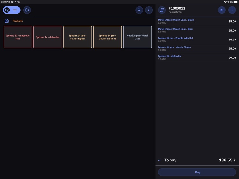Check the battery indicator in status bar
The height and width of the screenshot is (179, 239).
point(235,2)
